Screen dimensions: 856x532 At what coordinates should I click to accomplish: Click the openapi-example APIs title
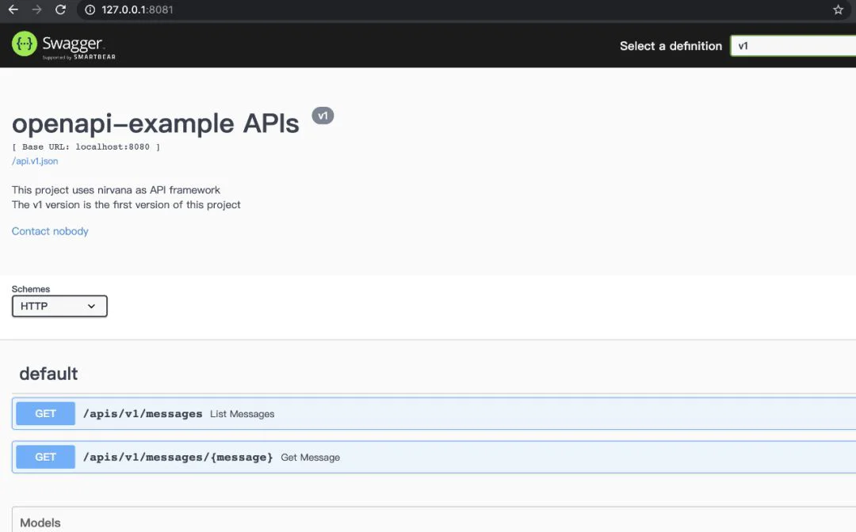[x=155, y=123]
